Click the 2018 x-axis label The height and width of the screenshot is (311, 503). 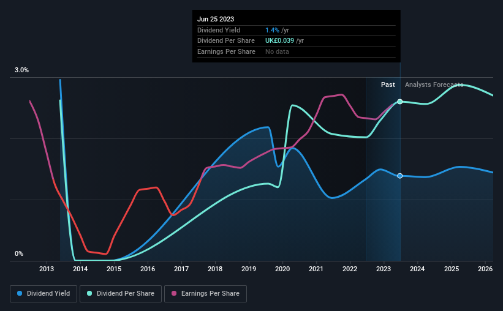coord(215,269)
